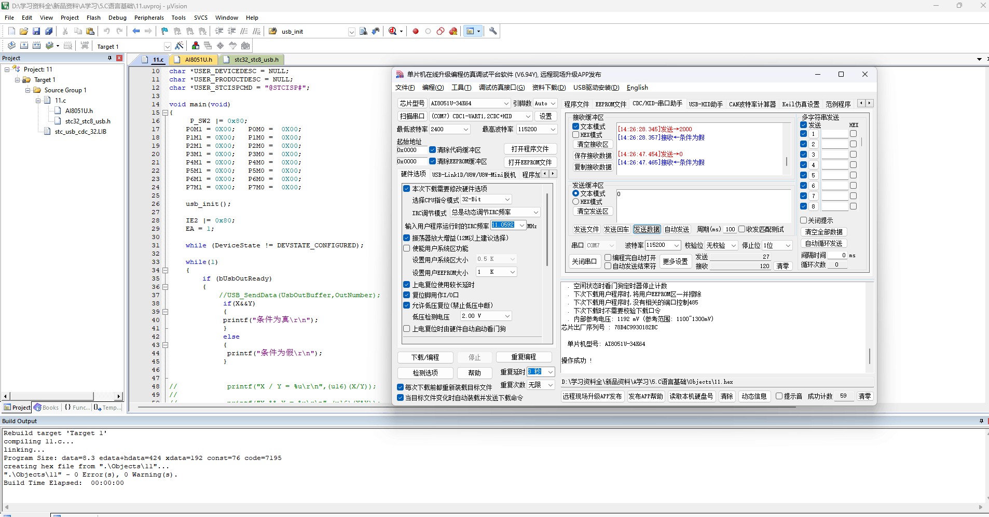Pin the Project panel
989x517 pixels.
[x=109, y=58]
